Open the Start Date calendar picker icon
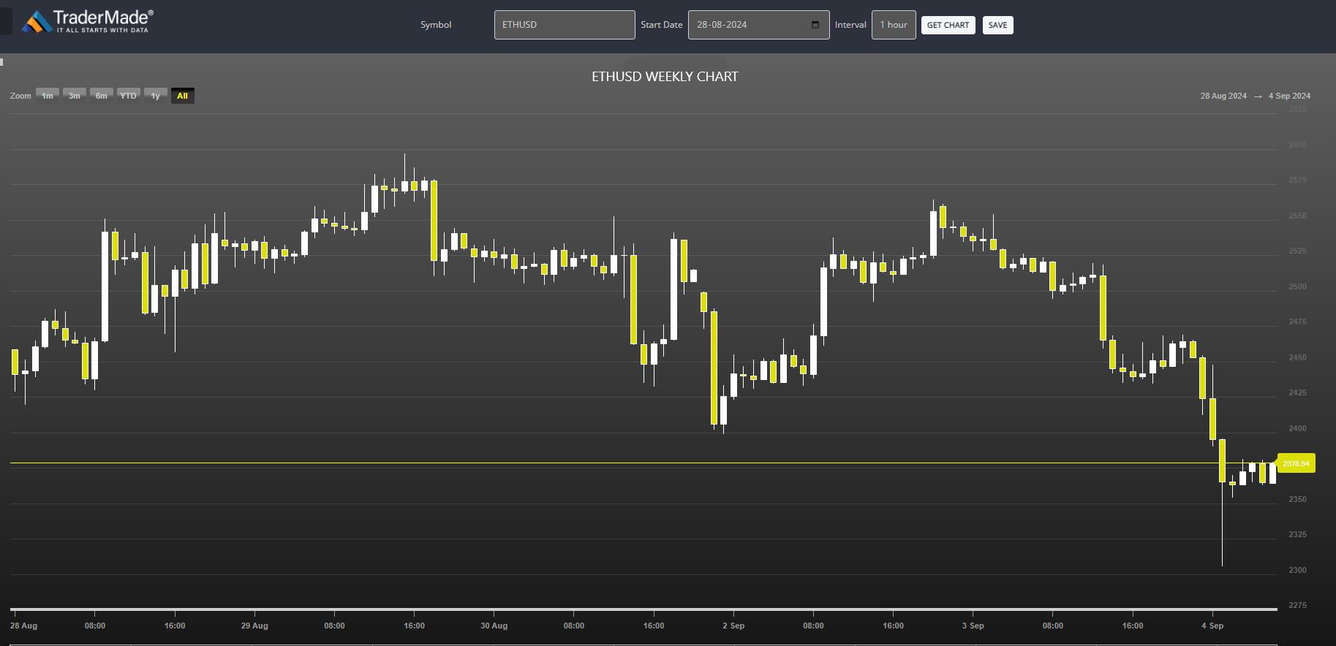Viewport: 1336px width, 646px height. [815, 25]
